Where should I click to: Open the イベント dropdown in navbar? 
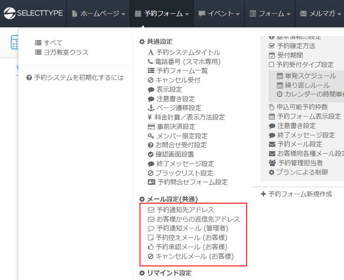pos(219,14)
